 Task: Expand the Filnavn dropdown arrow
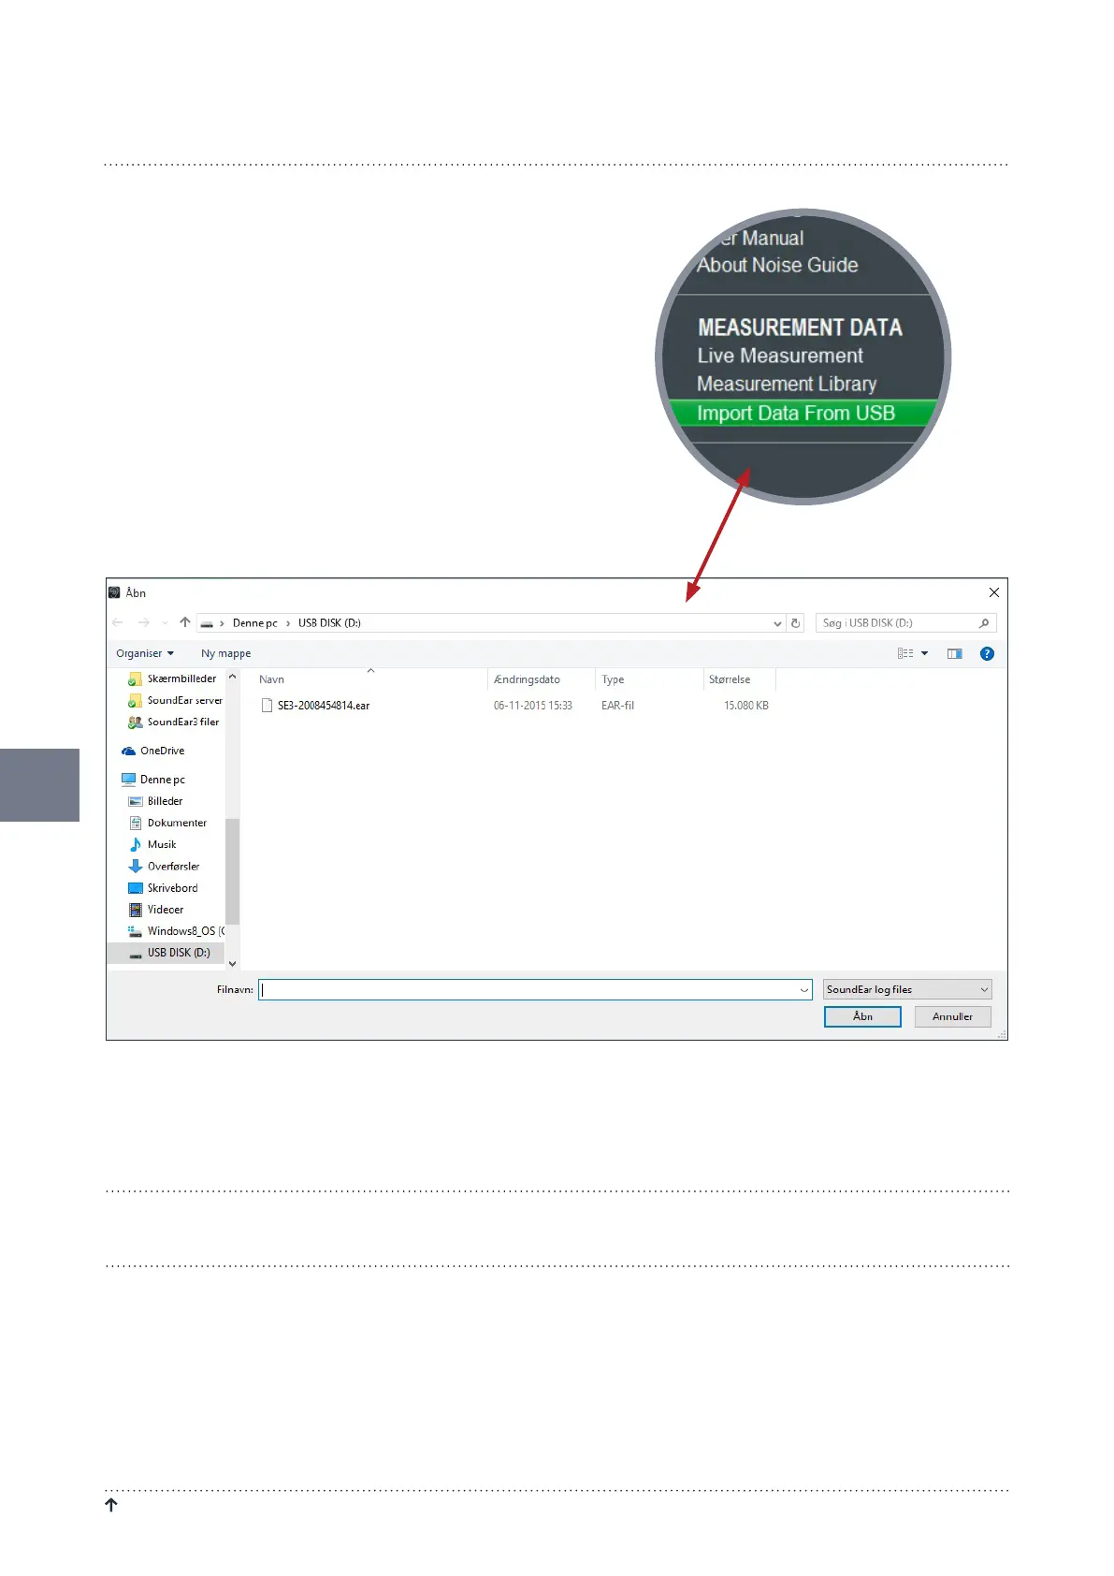click(804, 989)
